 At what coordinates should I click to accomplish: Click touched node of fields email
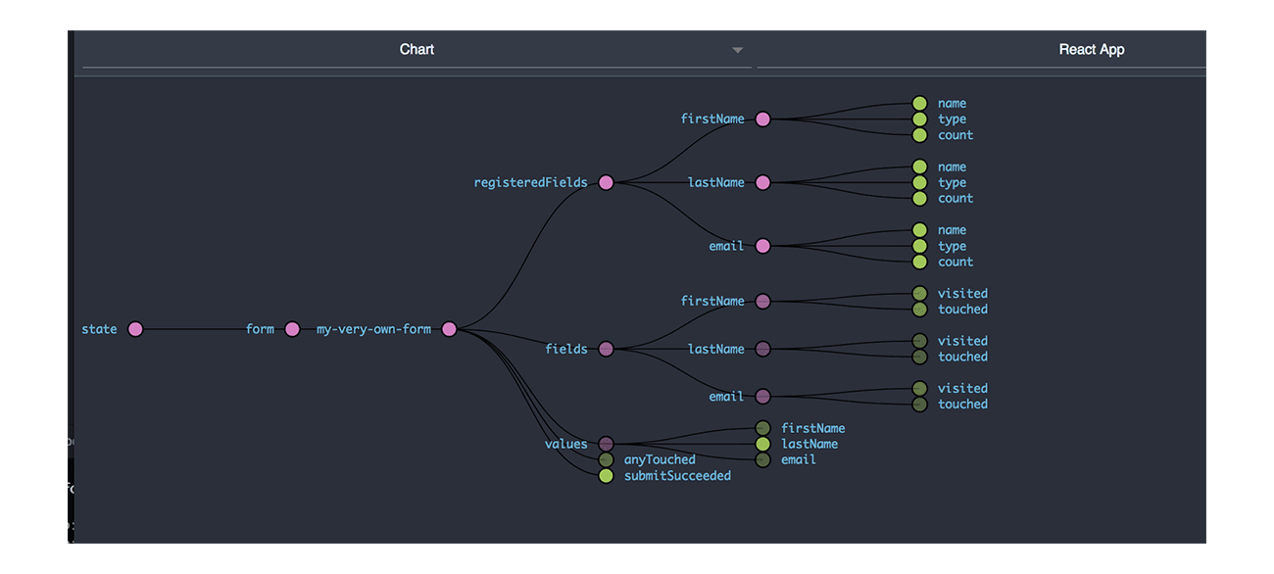[x=919, y=404]
